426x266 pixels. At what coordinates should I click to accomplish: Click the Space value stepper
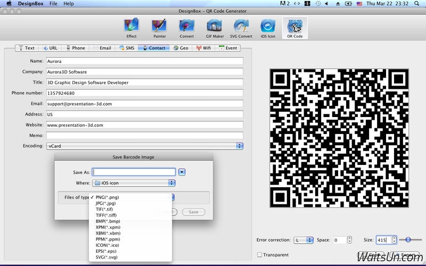[x=349, y=240]
